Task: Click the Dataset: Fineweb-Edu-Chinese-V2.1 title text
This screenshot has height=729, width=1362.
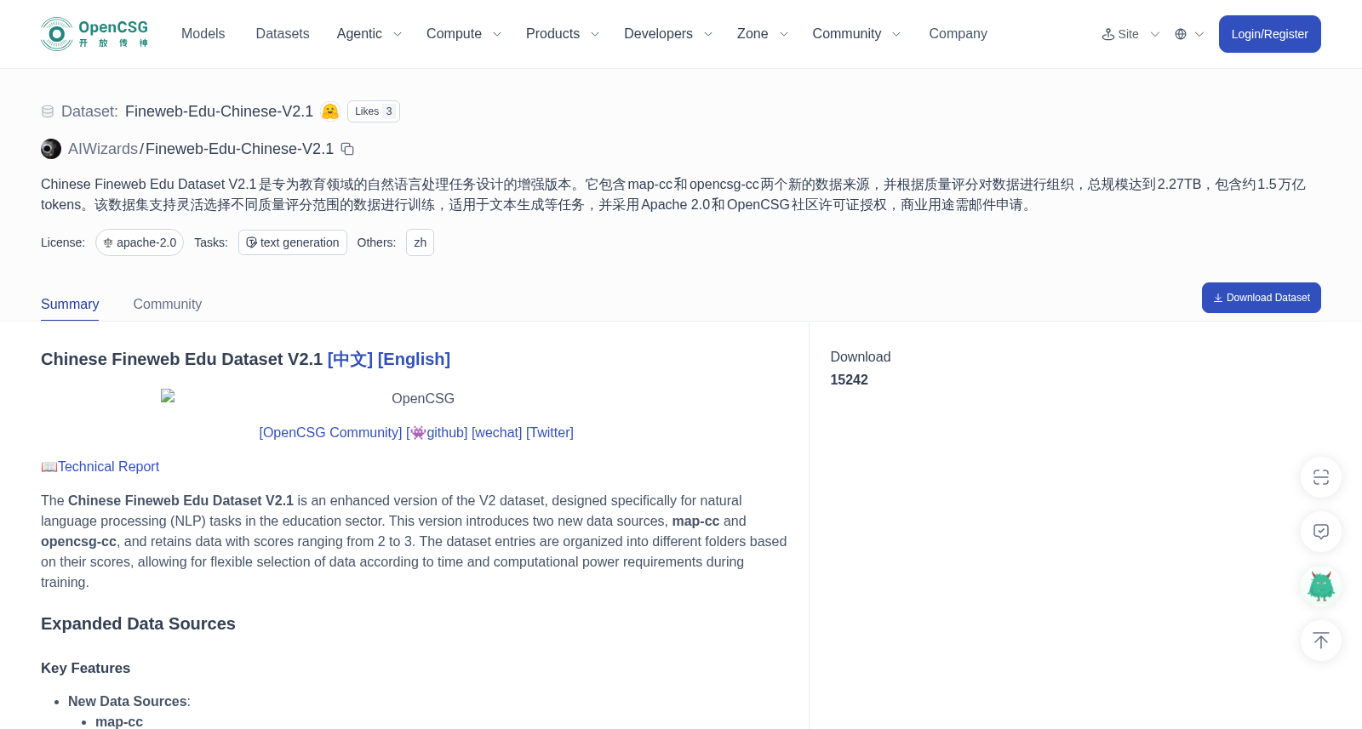Action: click(x=187, y=111)
